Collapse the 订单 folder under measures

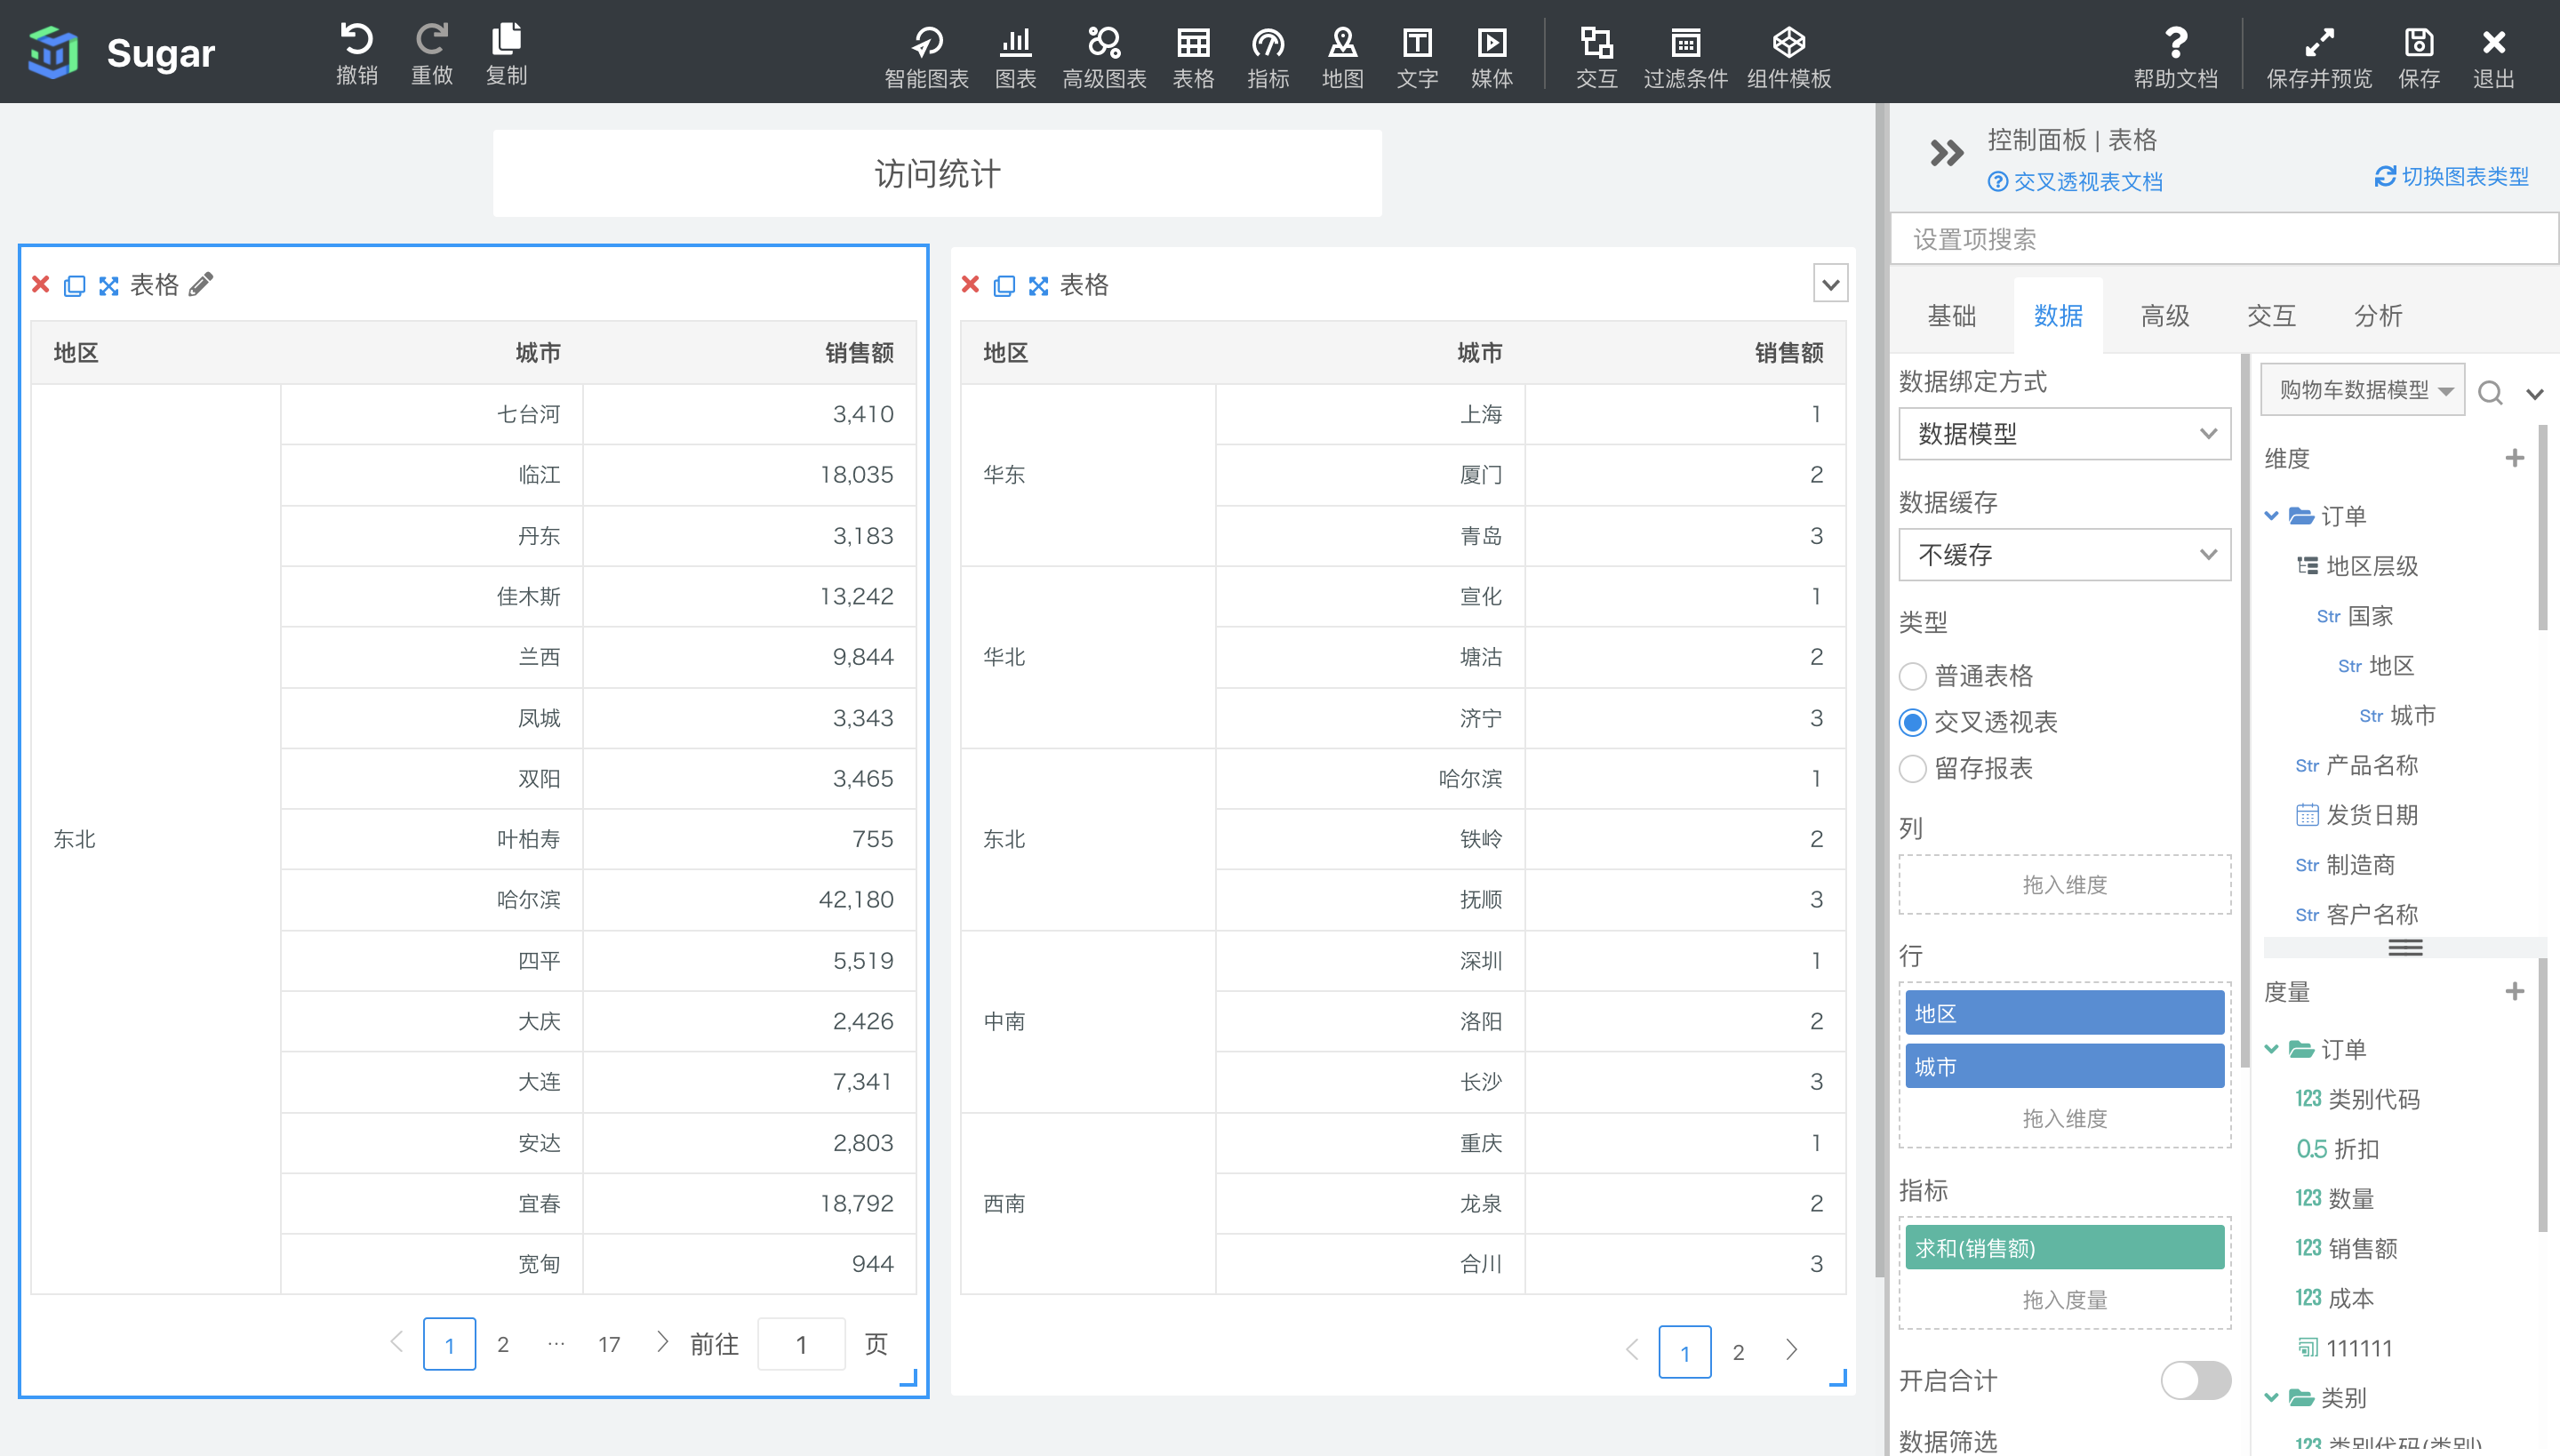[x=2271, y=1049]
